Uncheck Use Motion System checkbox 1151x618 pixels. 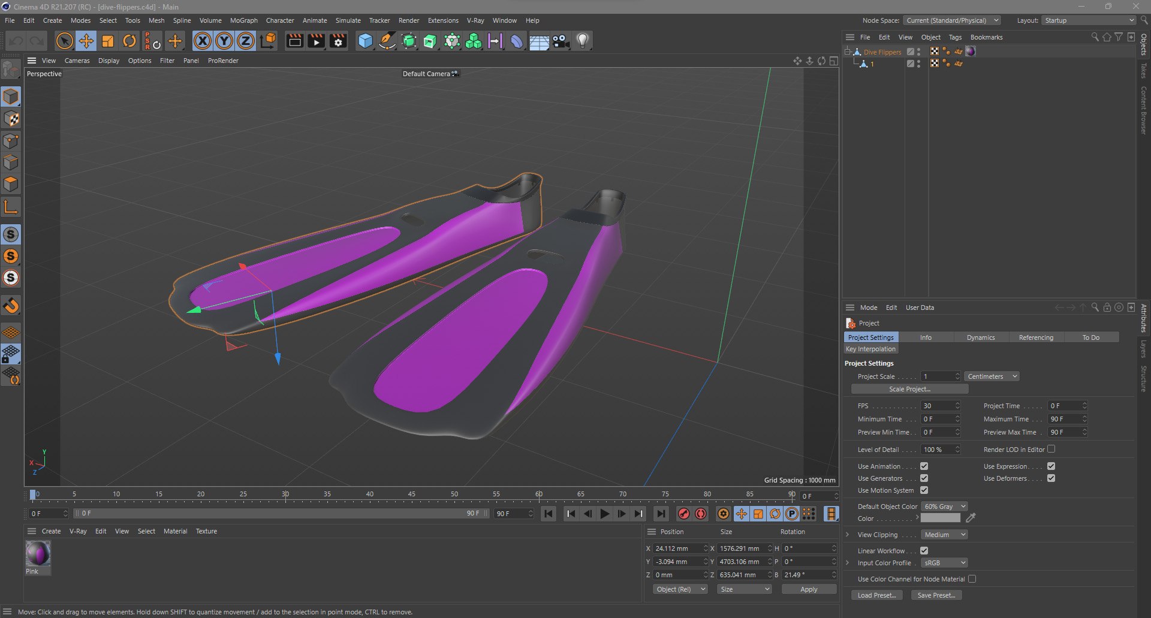924,490
